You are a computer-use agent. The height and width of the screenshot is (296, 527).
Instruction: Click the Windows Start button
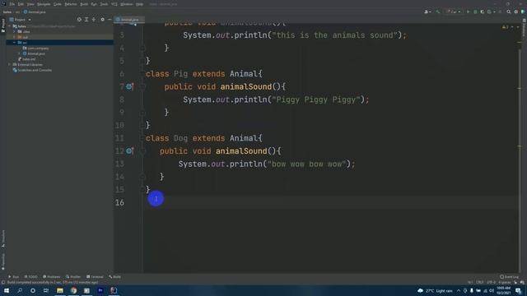pos(7,290)
